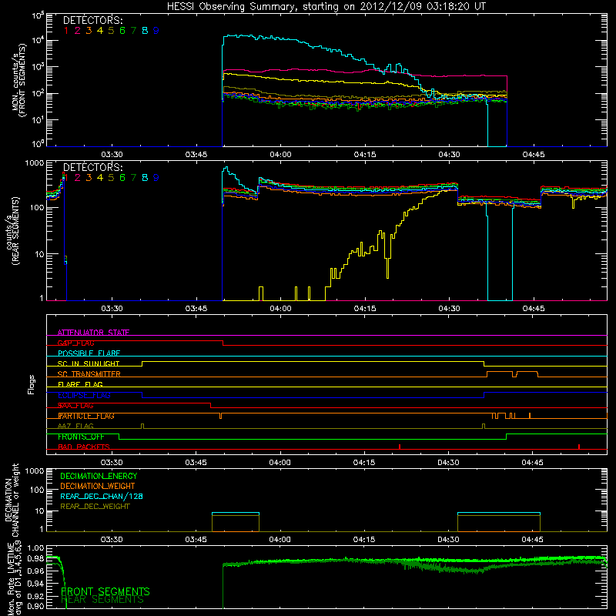
Task: Click the BAD_PACKETS flag label
Action: pos(84,447)
